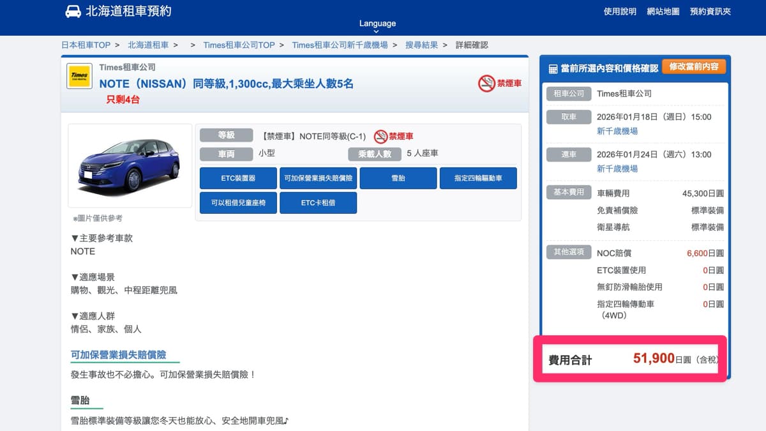This screenshot has height=431, width=766.
Task: Click return date 2026年01月24日 13:00
Action: click(x=654, y=155)
